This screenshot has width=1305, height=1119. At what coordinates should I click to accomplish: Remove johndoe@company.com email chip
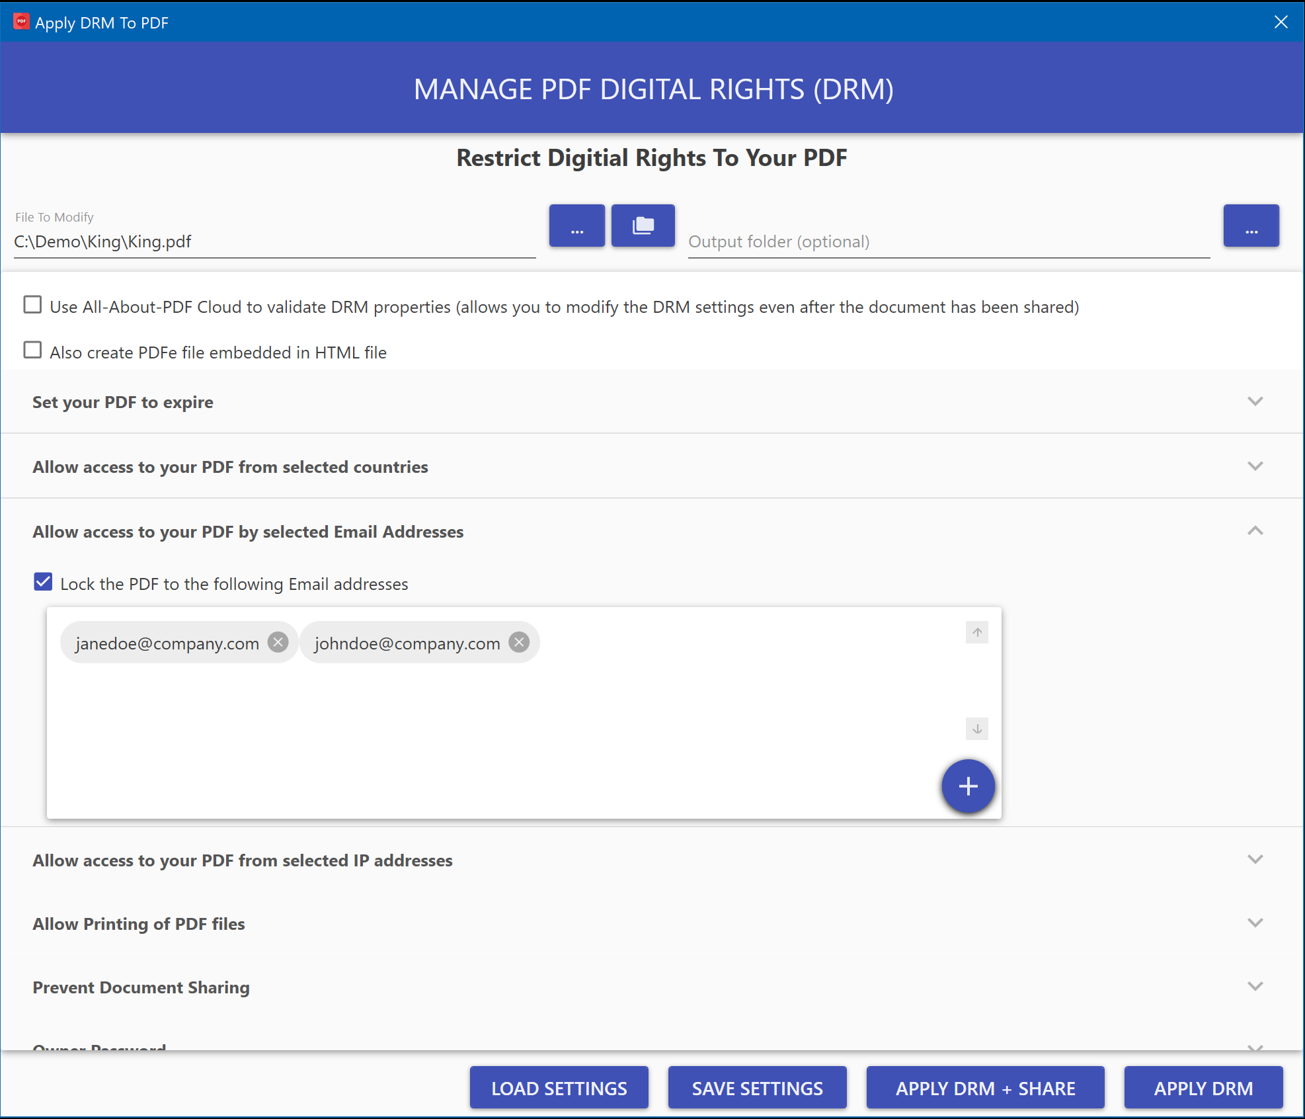point(520,642)
